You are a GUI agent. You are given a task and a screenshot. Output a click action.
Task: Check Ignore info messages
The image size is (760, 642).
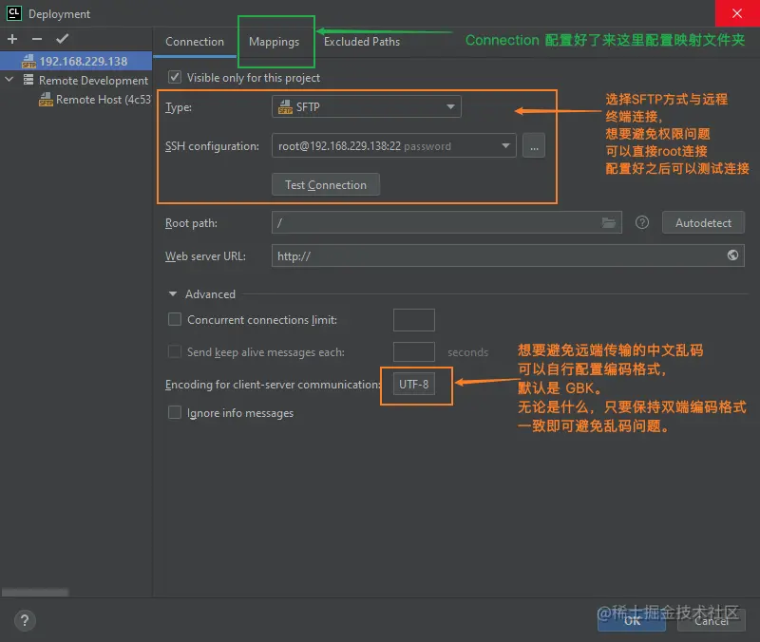click(x=175, y=412)
